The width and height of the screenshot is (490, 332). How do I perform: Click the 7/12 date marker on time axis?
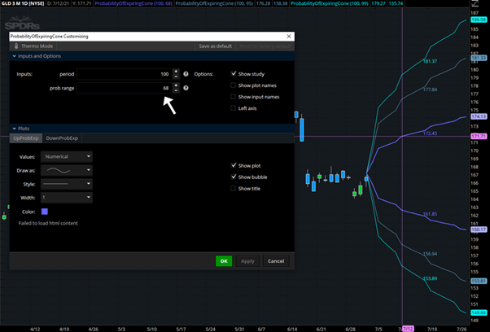[408, 329]
